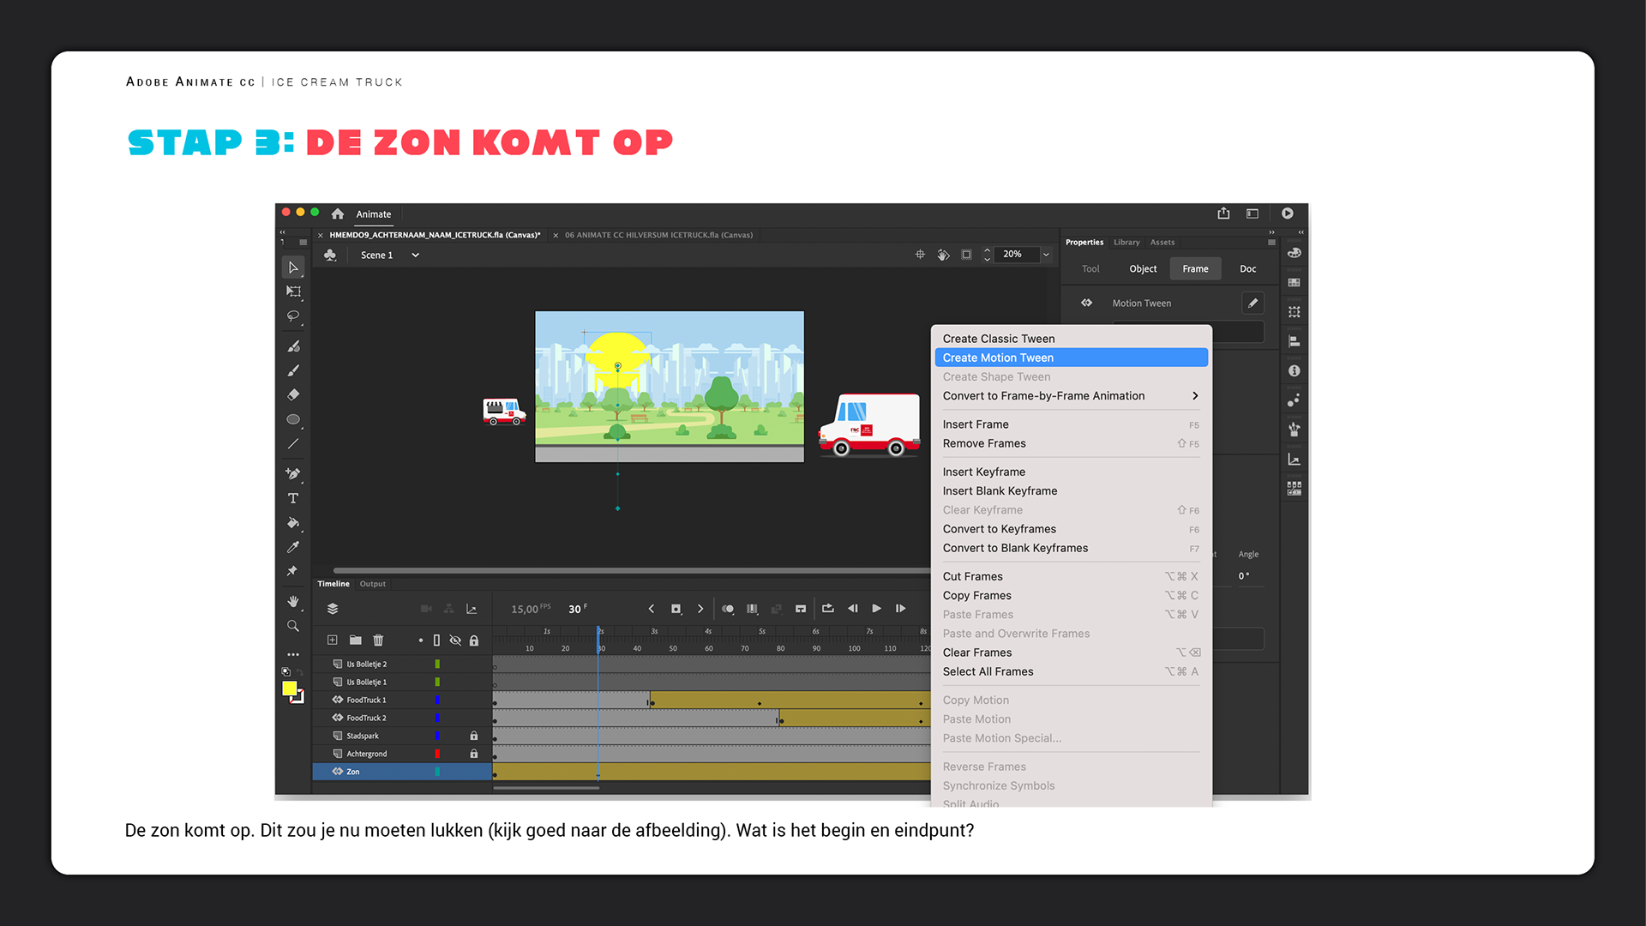Image resolution: width=1646 pixels, height=926 pixels.
Task: Click the new layer plus icon
Action: pyautogui.click(x=333, y=640)
